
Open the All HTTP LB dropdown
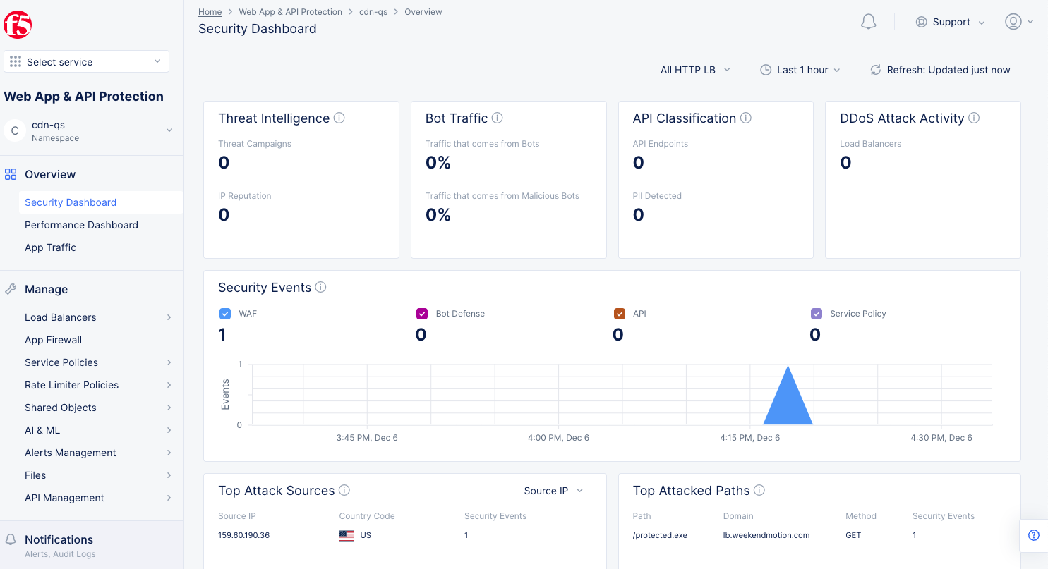694,70
